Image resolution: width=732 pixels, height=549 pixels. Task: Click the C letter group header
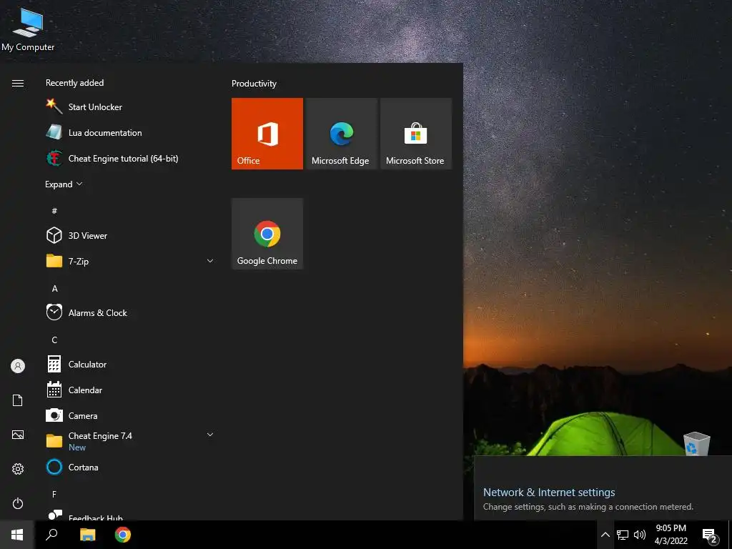[54, 340]
